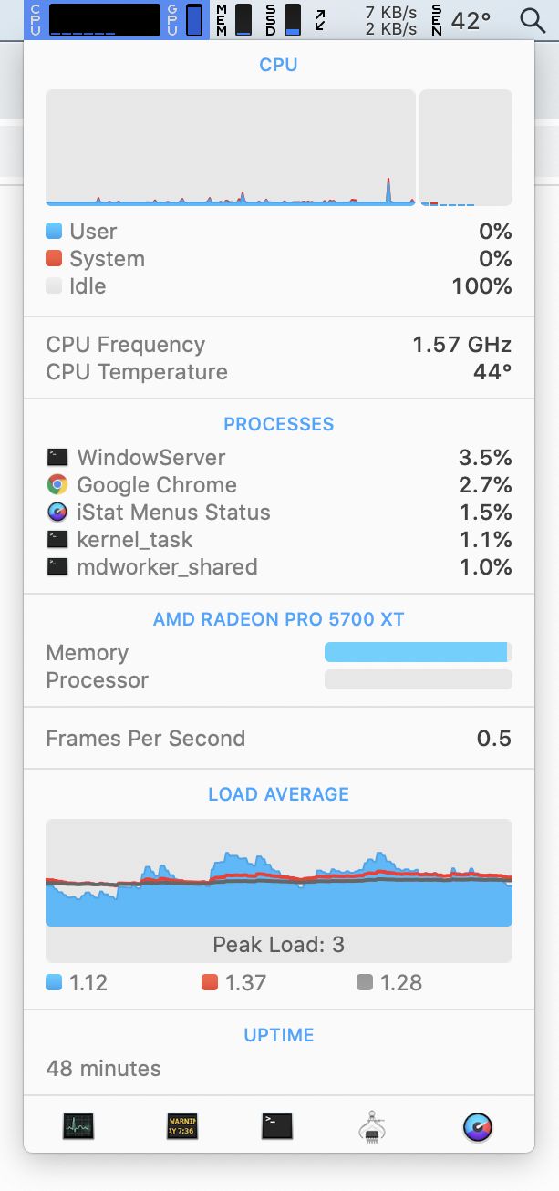Click the Spotlight magnifying glass icon
559x1191 pixels.
(x=533, y=20)
